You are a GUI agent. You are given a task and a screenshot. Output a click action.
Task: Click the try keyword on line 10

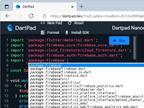click(x=18, y=86)
